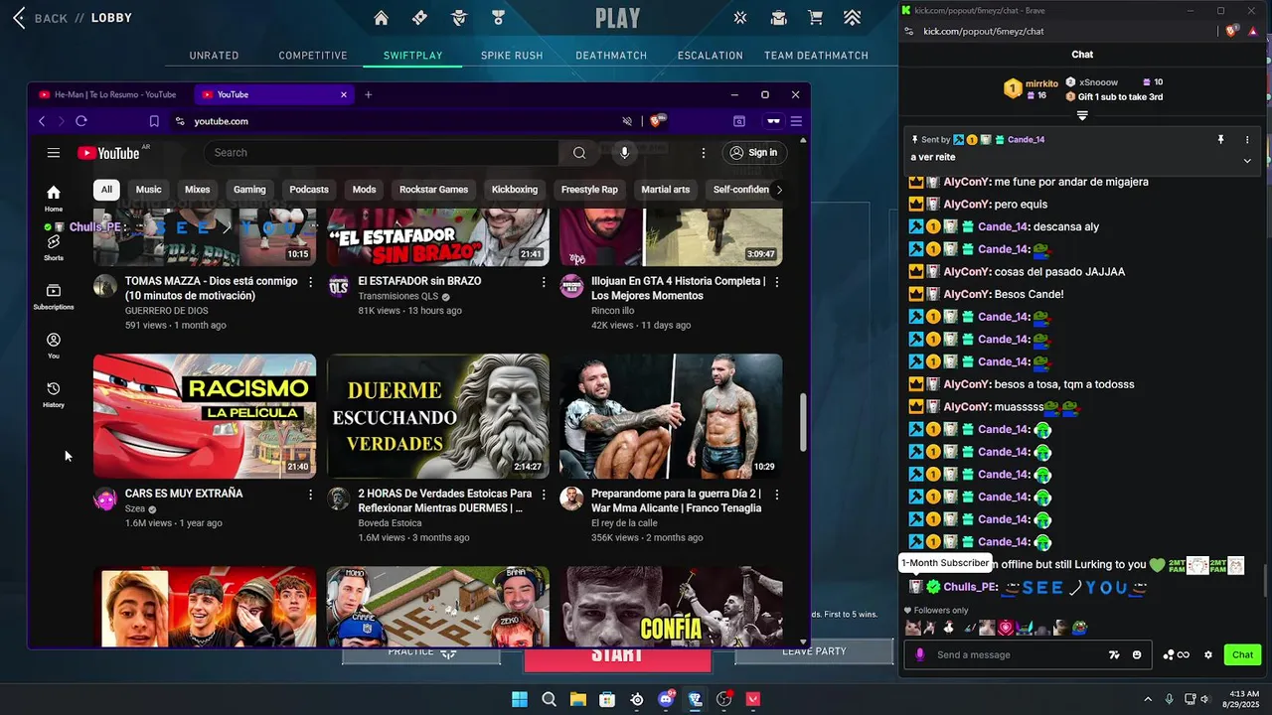Open the chat emoji picker
This screenshot has width=1272, height=715.
(1137, 654)
